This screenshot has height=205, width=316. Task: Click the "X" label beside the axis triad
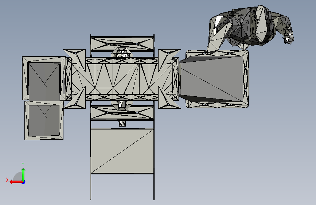(7, 180)
